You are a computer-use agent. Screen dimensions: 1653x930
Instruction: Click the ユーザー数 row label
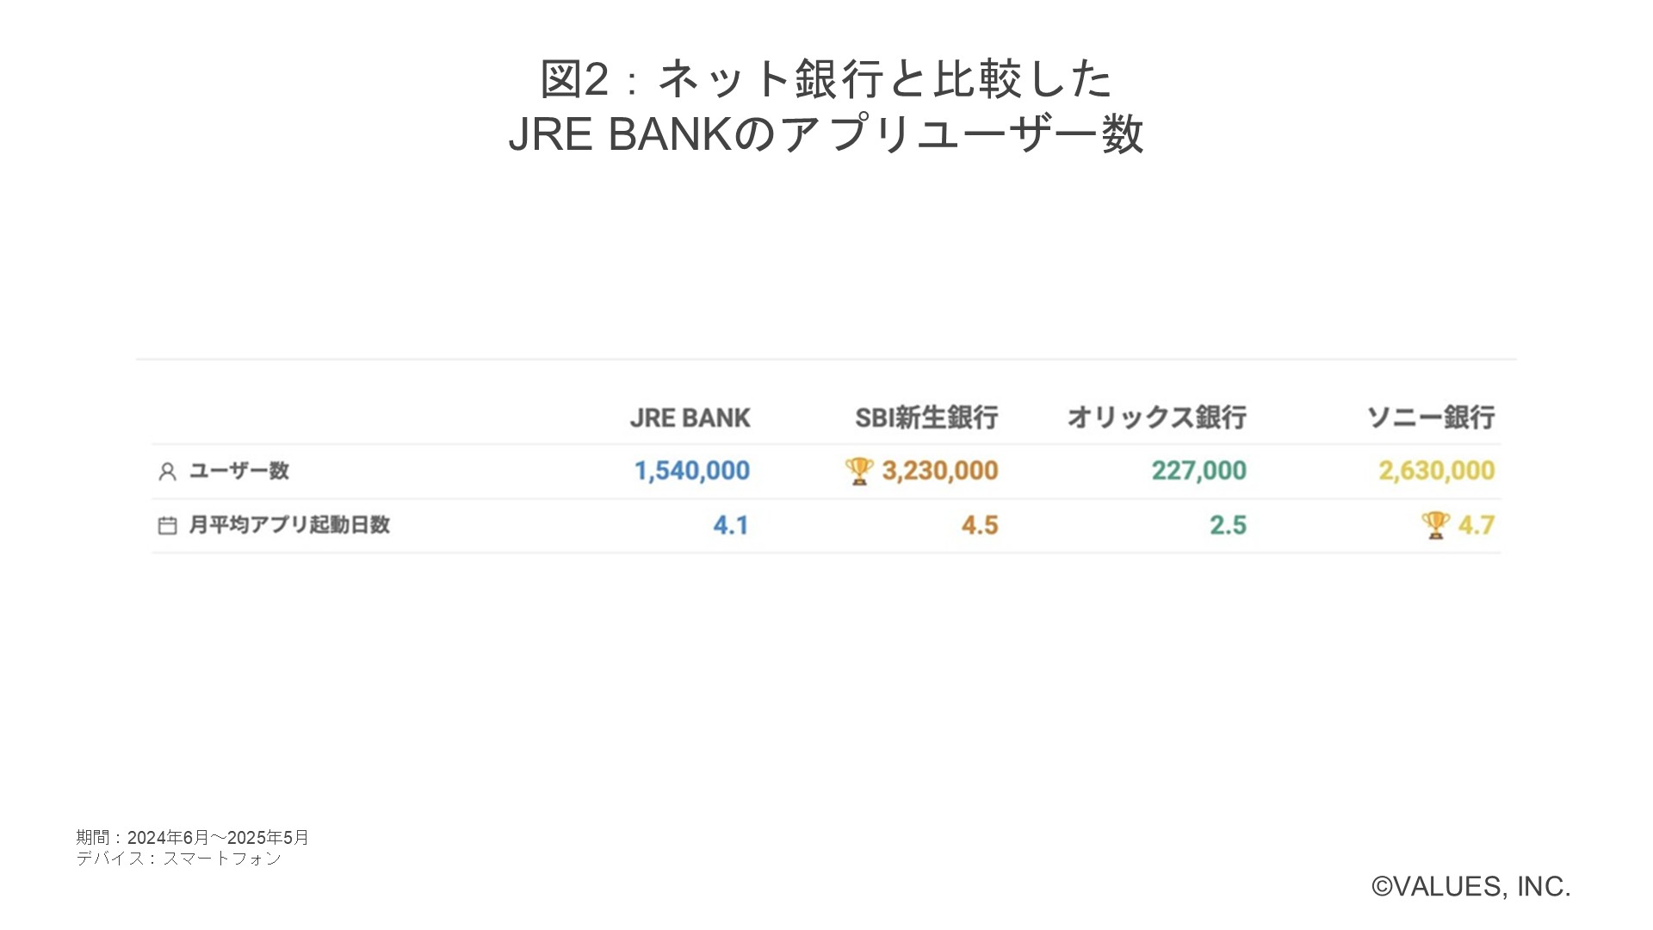(x=239, y=471)
